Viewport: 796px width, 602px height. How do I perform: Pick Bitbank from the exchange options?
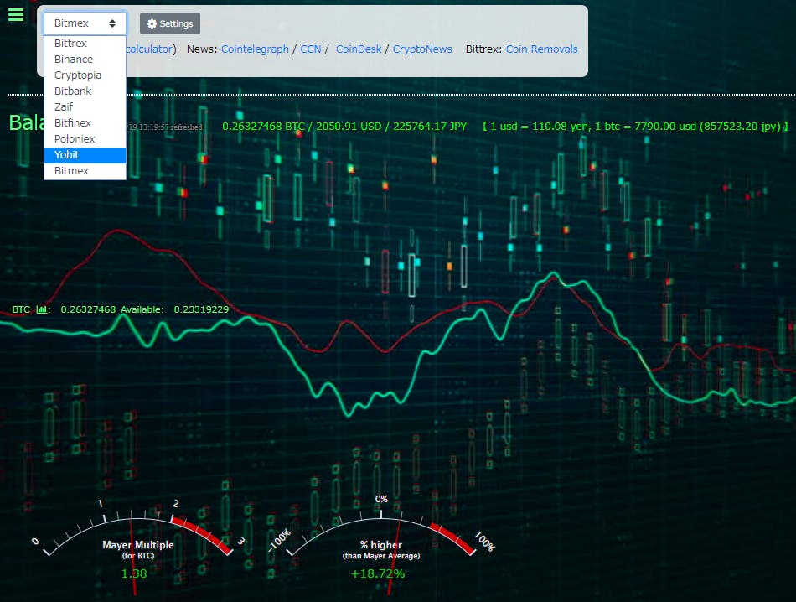73,91
